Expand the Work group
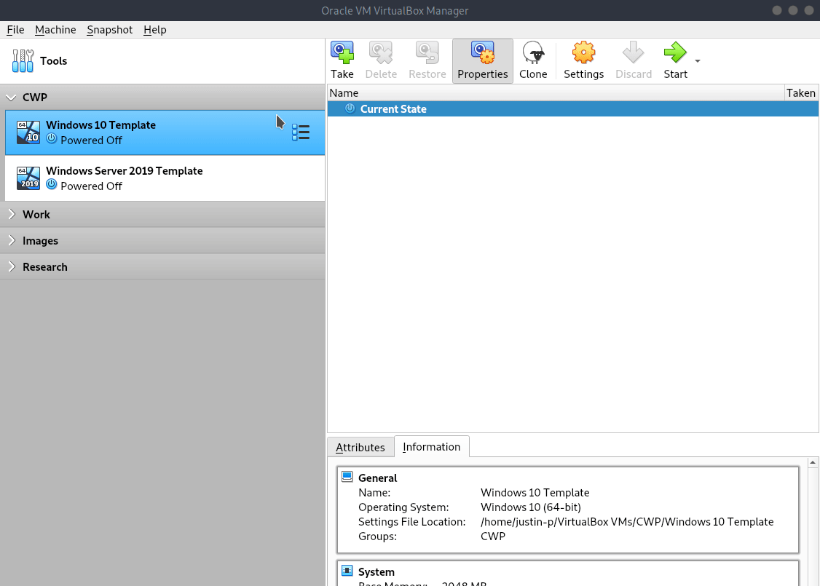This screenshot has width=820, height=586. (12, 214)
